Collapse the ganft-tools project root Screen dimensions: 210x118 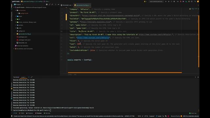[14, 8]
